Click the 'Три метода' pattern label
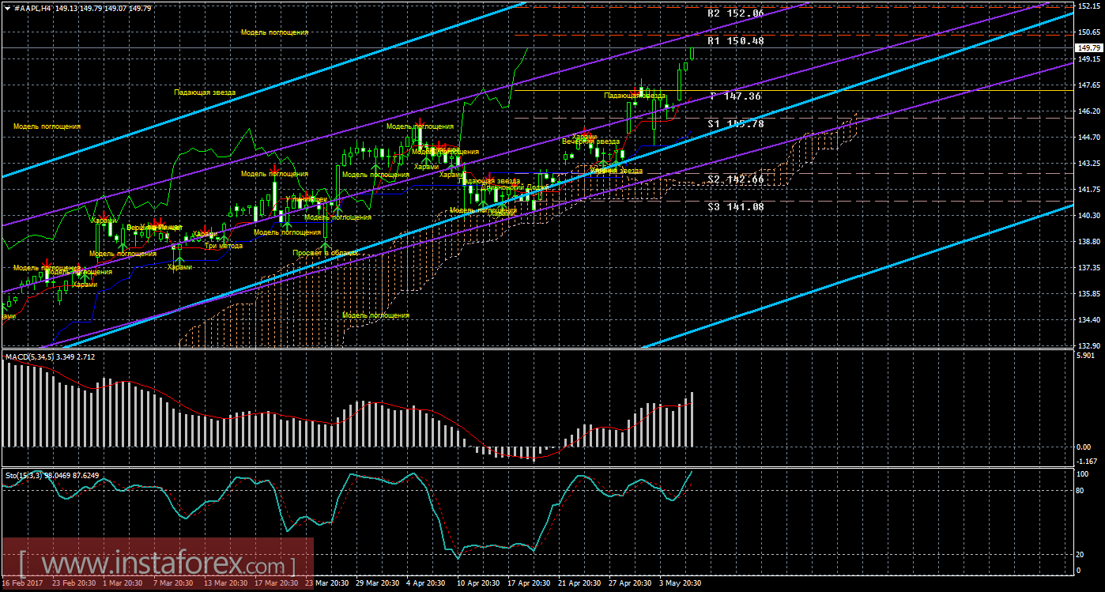 pyautogui.click(x=224, y=246)
